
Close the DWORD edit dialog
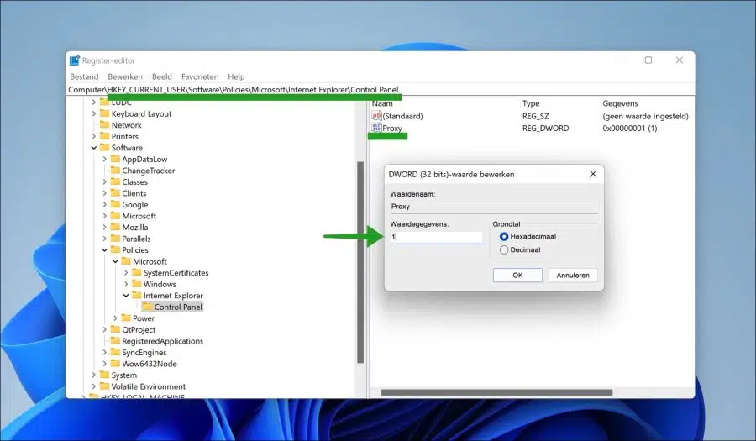pos(593,174)
